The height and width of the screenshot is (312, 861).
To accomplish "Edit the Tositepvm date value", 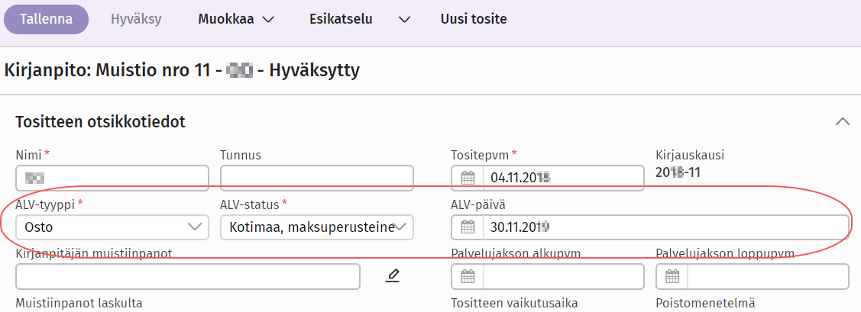I will click(563, 178).
